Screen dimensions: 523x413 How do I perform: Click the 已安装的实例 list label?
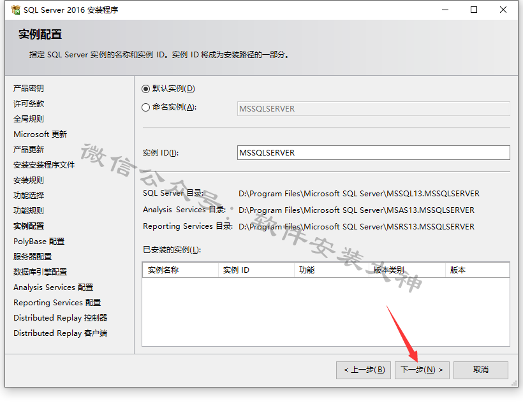tap(172, 250)
